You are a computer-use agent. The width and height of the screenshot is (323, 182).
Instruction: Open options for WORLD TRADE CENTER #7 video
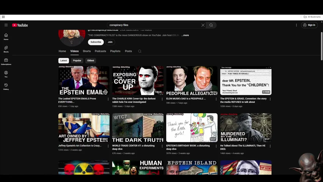tap(162, 146)
